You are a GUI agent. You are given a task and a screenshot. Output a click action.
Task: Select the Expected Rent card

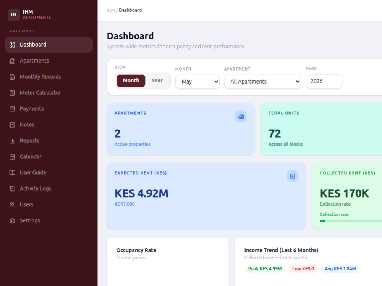coord(206,196)
